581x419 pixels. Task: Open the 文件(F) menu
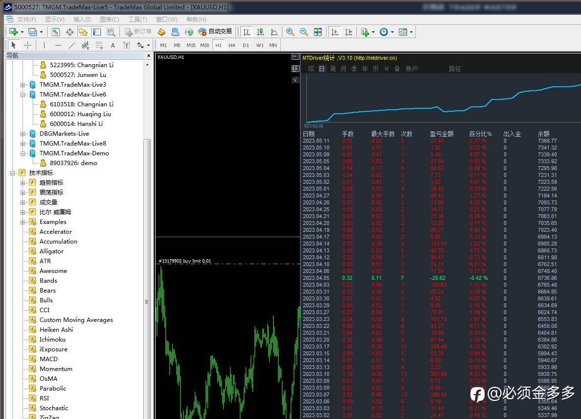[27, 20]
